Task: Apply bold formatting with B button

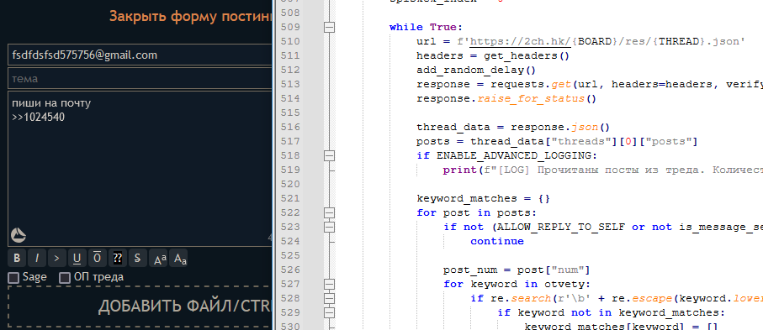Action: click(x=17, y=258)
